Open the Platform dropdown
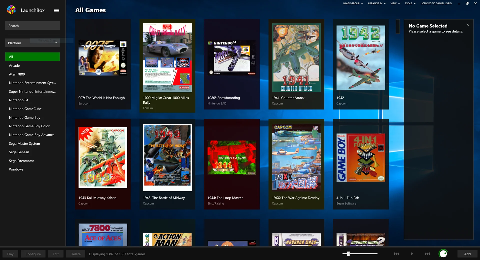The image size is (480, 260). (x=32, y=43)
